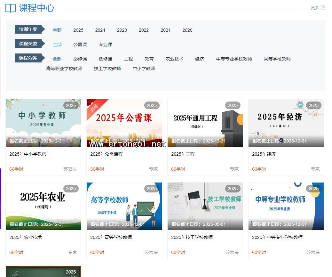Click the circled arrow icon next to 更多

tap(323, 8)
